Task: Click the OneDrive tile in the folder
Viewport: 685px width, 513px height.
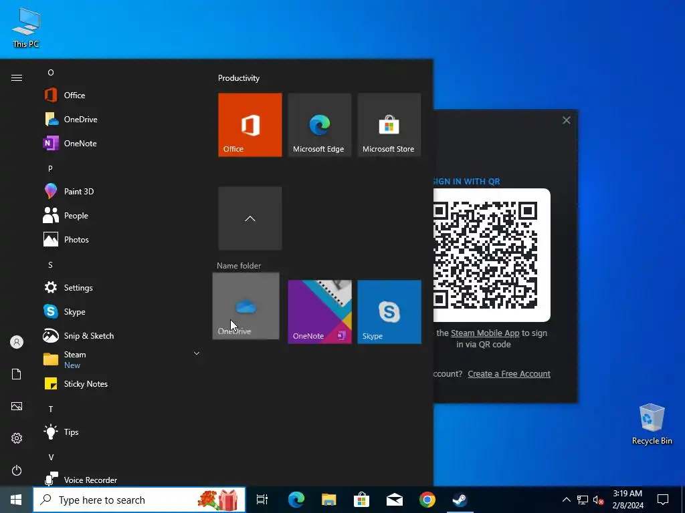Action: pos(246,306)
